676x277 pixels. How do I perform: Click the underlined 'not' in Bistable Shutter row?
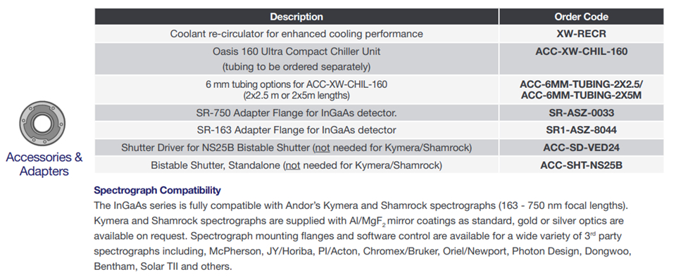pos(293,166)
